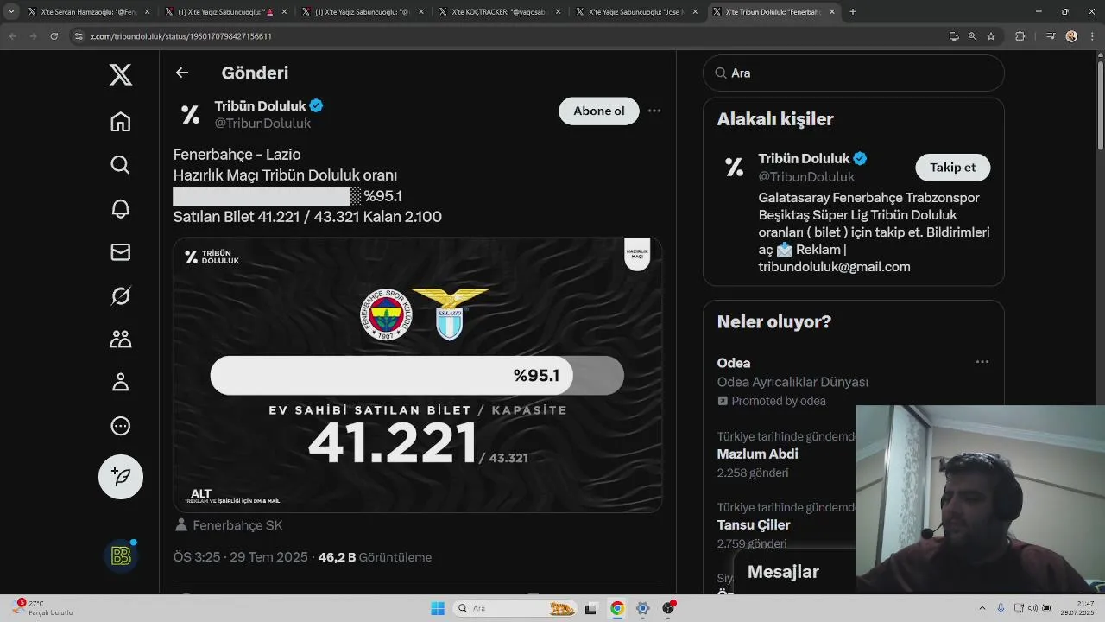The image size is (1105, 622).
Task: Click post timestamp ÖS 3:25 · 29 Tem 2025
Action: click(x=241, y=557)
